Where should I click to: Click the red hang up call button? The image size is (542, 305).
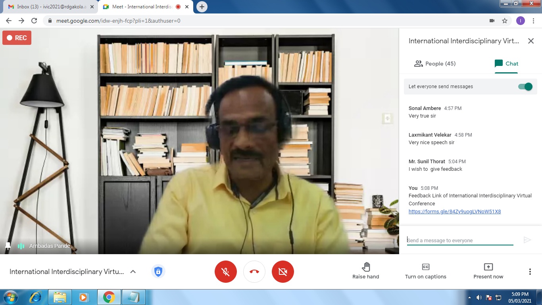click(254, 272)
